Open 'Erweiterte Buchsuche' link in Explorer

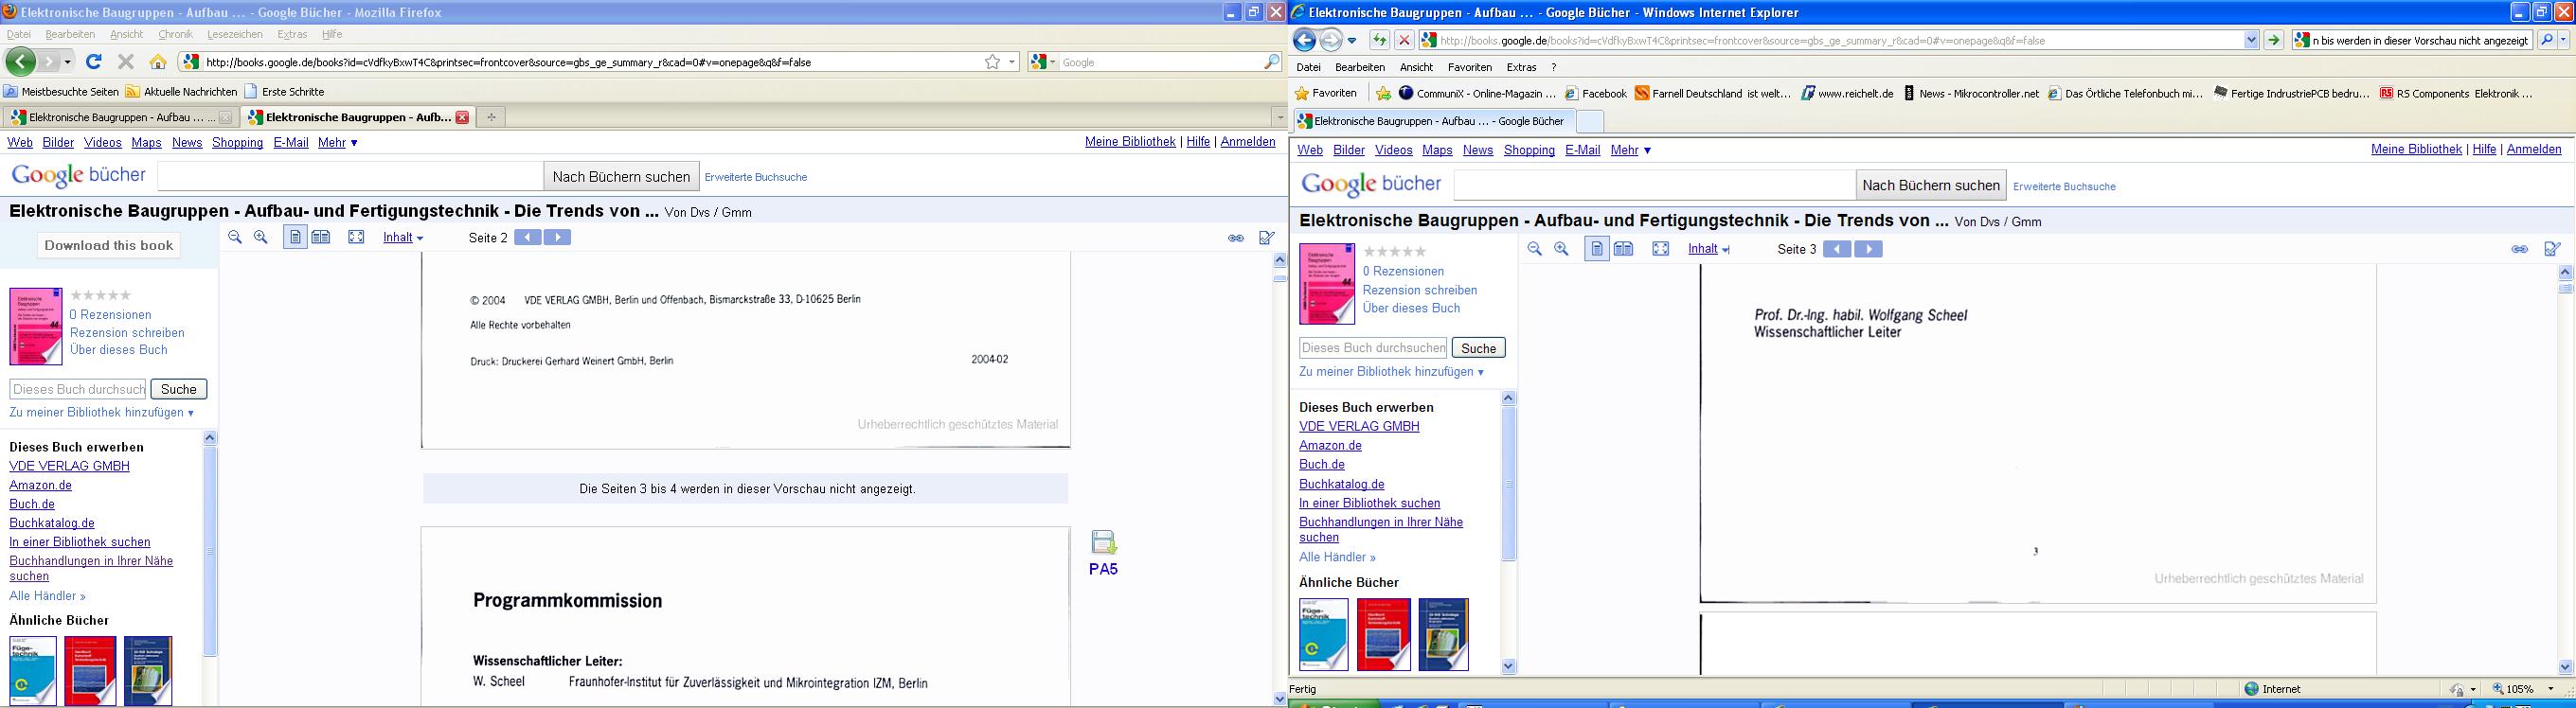2064,186
